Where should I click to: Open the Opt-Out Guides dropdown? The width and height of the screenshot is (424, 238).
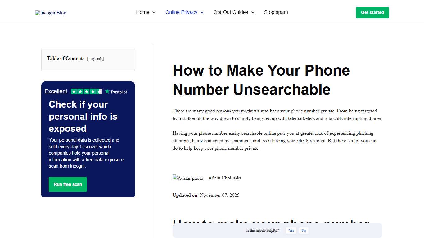[231, 12]
